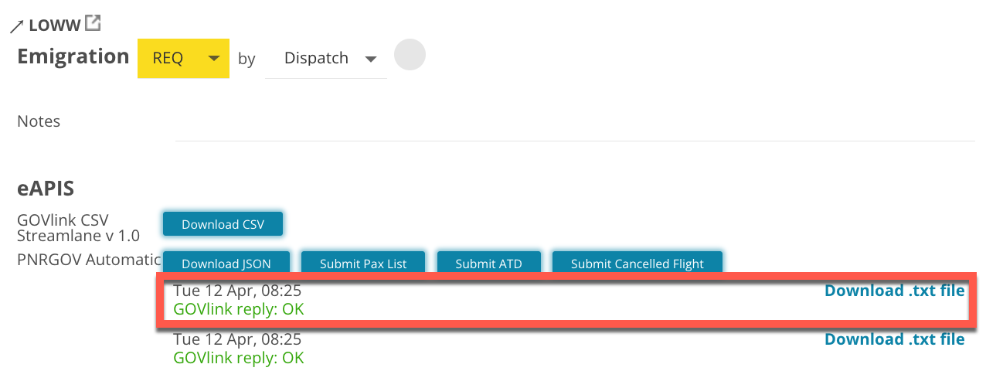Click the Submit ATD button

coord(488,264)
